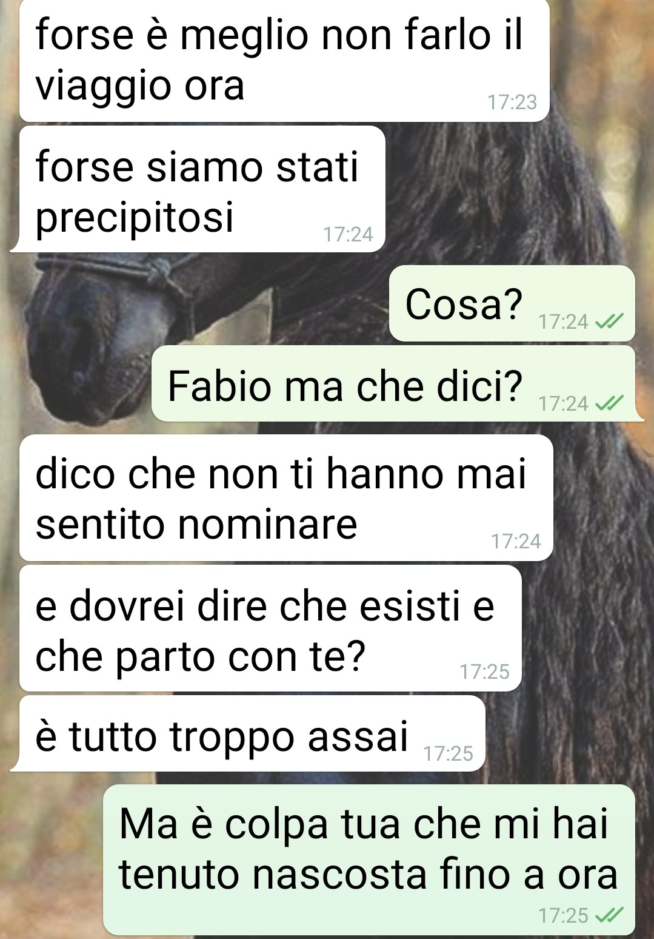This screenshot has height=939, width=654.
Task: Click the double checkmarks beside 'Fabio ma che dici?'
Action: pos(610,403)
